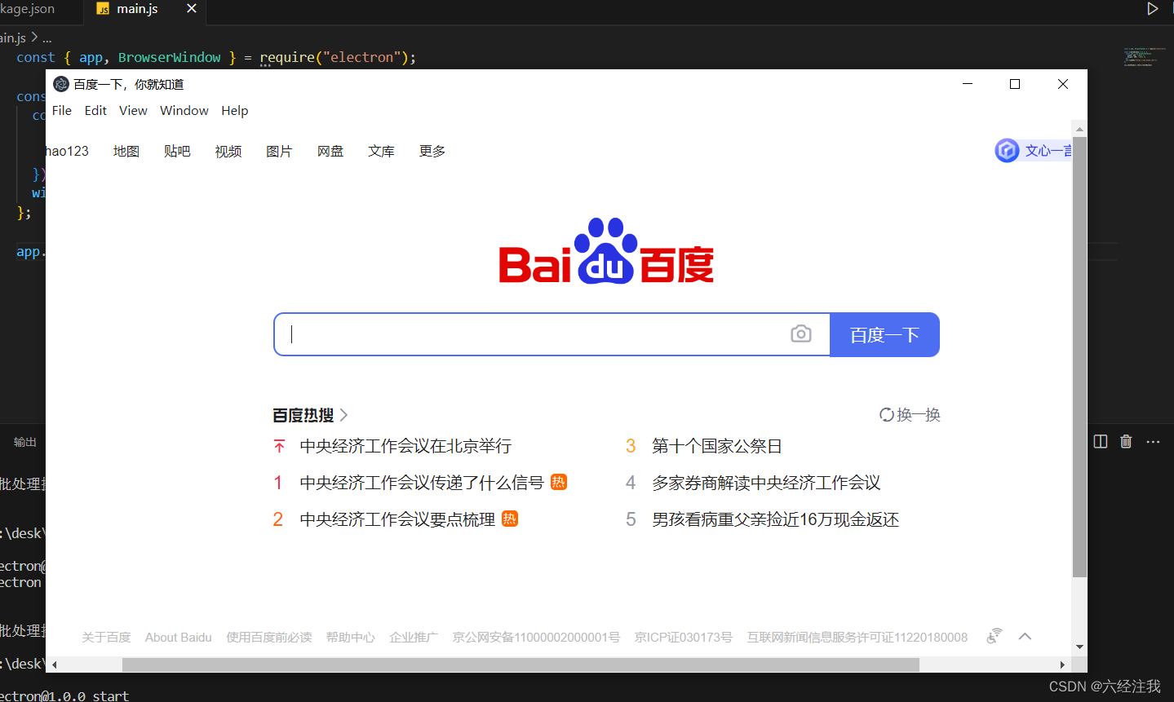Click the horizontal scrollbar thumb in Baidu window
This screenshot has width=1174, height=702.
[x=521, y=664]
